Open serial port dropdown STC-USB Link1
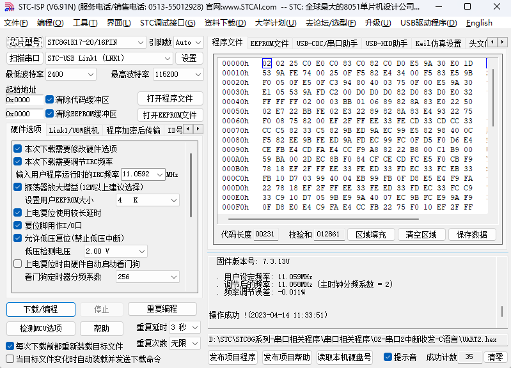The height and width of the screenshot is (368, 511). (x=109, y=58)
